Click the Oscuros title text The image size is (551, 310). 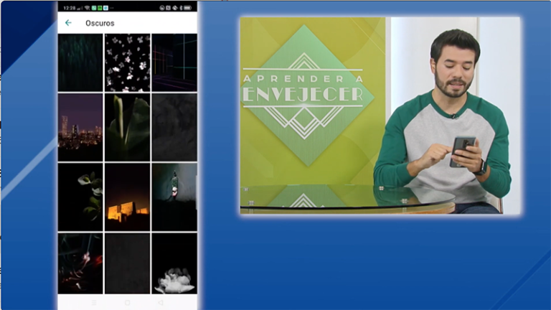(100, 23)
